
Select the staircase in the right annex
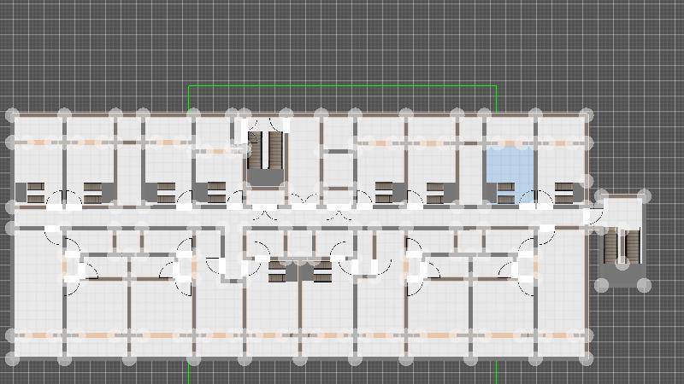pos(622,246)
